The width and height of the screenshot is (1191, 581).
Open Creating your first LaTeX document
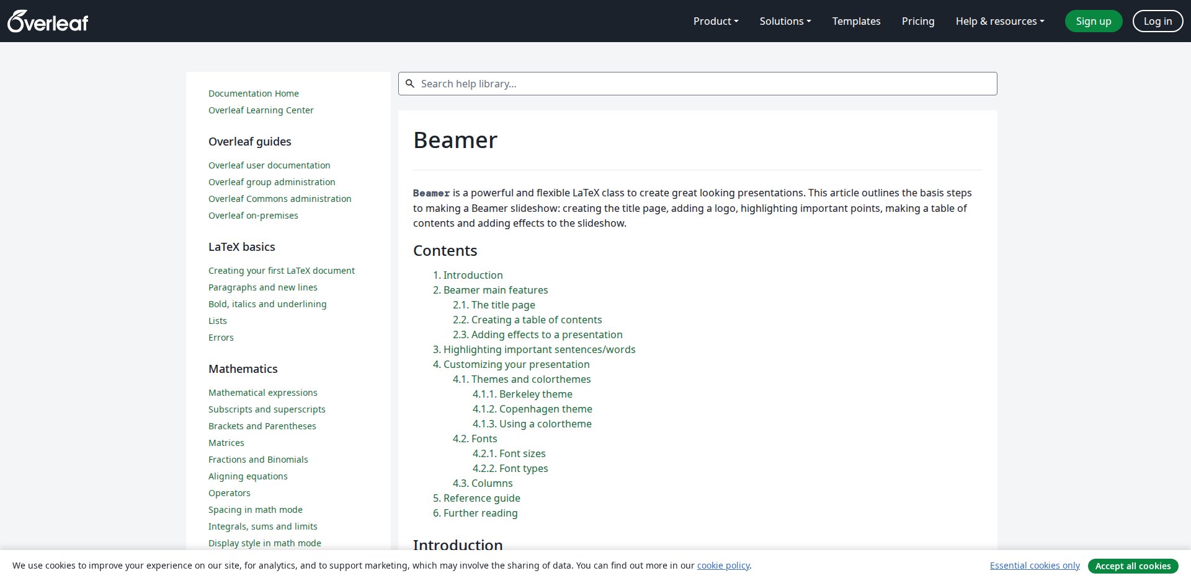pos(282,271)
